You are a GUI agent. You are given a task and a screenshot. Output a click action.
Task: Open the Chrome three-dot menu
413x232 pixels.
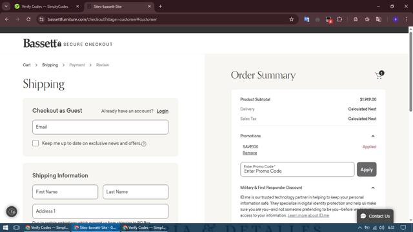407,19
